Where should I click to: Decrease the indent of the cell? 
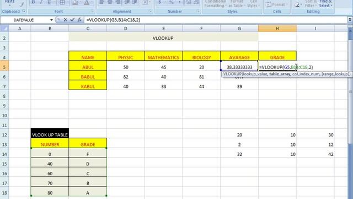coord(127,2)
